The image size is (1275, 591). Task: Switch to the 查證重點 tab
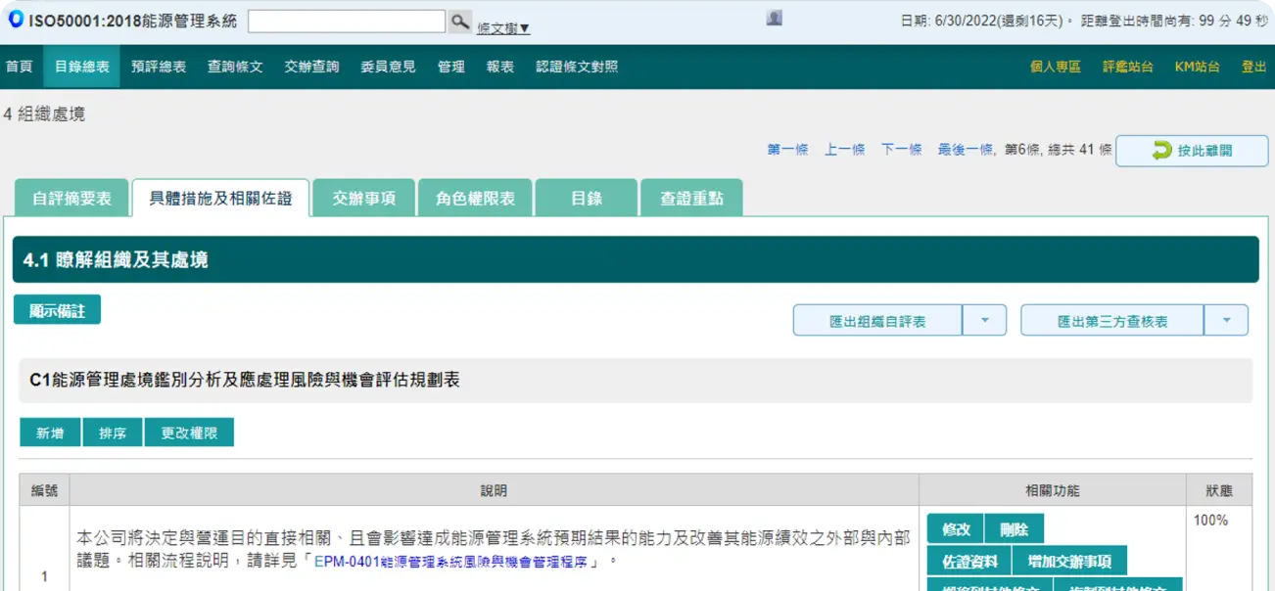(x=691, y=197)
